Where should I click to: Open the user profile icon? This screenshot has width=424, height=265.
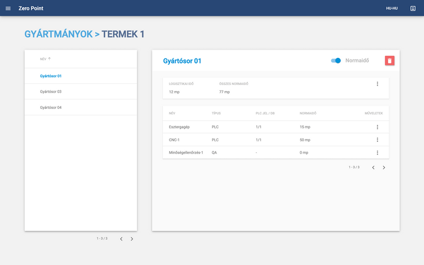coord(412,8)
